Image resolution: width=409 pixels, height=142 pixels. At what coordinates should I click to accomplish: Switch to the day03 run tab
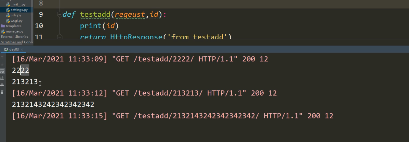[14, 50]
